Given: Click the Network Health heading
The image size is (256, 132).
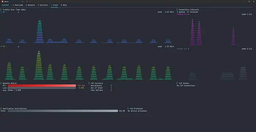Looking at the screenshot, I should (10, 83).
